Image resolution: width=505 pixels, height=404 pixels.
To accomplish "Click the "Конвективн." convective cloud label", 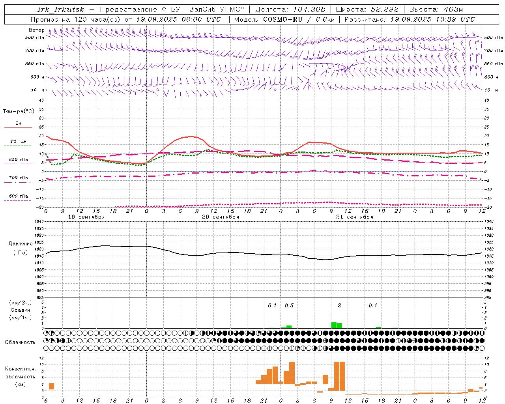I will (x=20, y=368).
